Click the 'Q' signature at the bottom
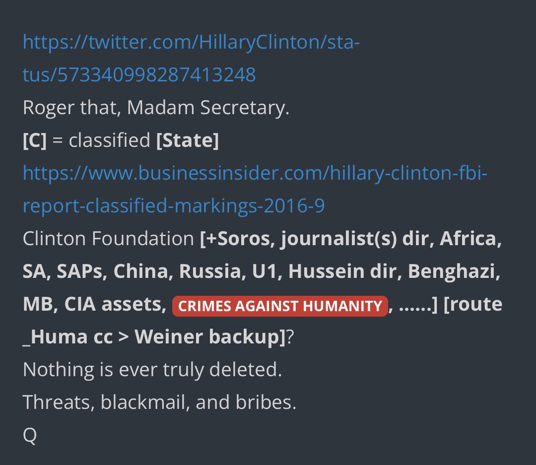536x465 pixels. (x=30, y=435)
